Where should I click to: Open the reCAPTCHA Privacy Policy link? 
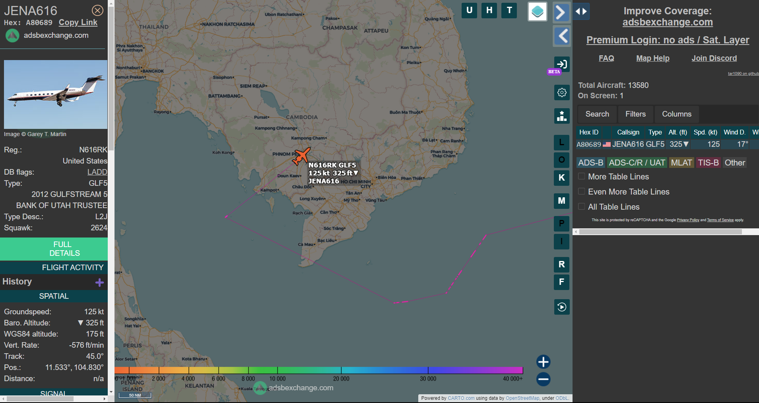688,220
